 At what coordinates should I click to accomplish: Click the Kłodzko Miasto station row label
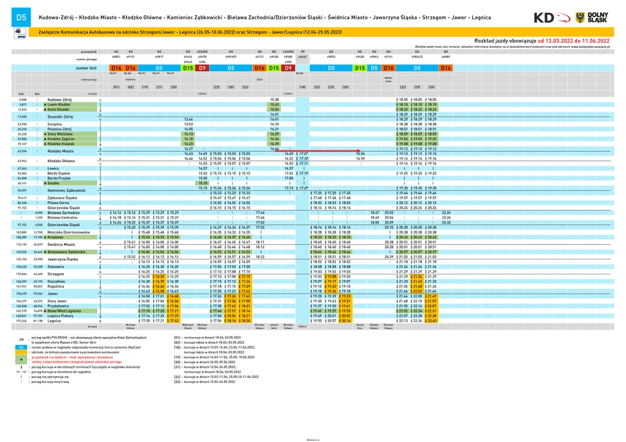(61, 152)
